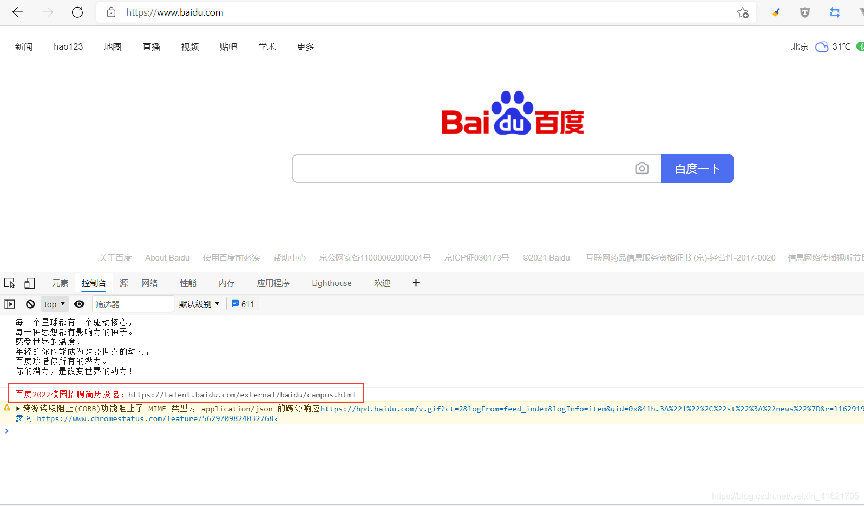Image resolution: width=864 pixels, height=506 pixels.
Task: Open the 关于百度 footer link
Action: tap(115, 258)
